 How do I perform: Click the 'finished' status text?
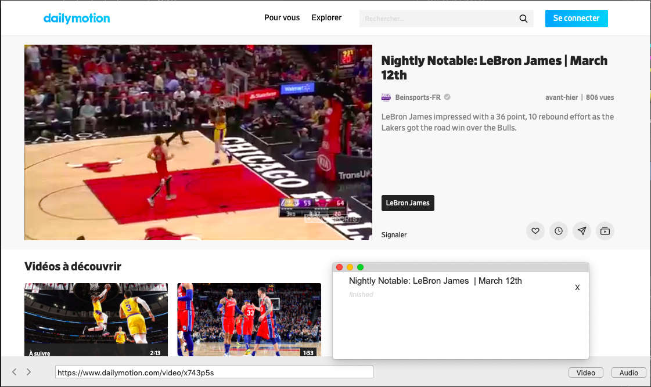(x=361, y=295)
